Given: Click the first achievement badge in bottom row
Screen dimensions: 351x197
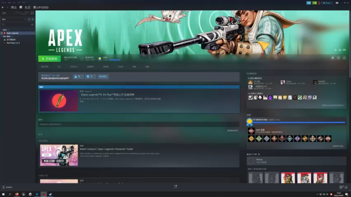Looking at the screenshot, I should coord(251,139).
